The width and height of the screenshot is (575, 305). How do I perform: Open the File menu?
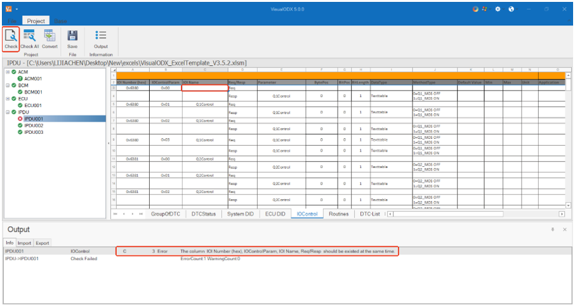coord(11,21)
